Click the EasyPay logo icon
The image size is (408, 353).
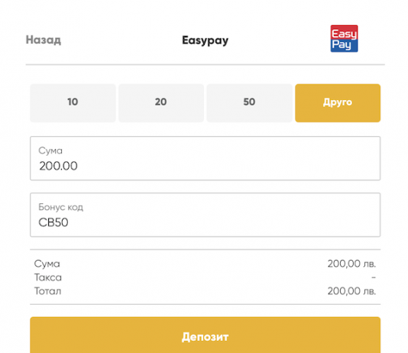[x=344, y=39]
